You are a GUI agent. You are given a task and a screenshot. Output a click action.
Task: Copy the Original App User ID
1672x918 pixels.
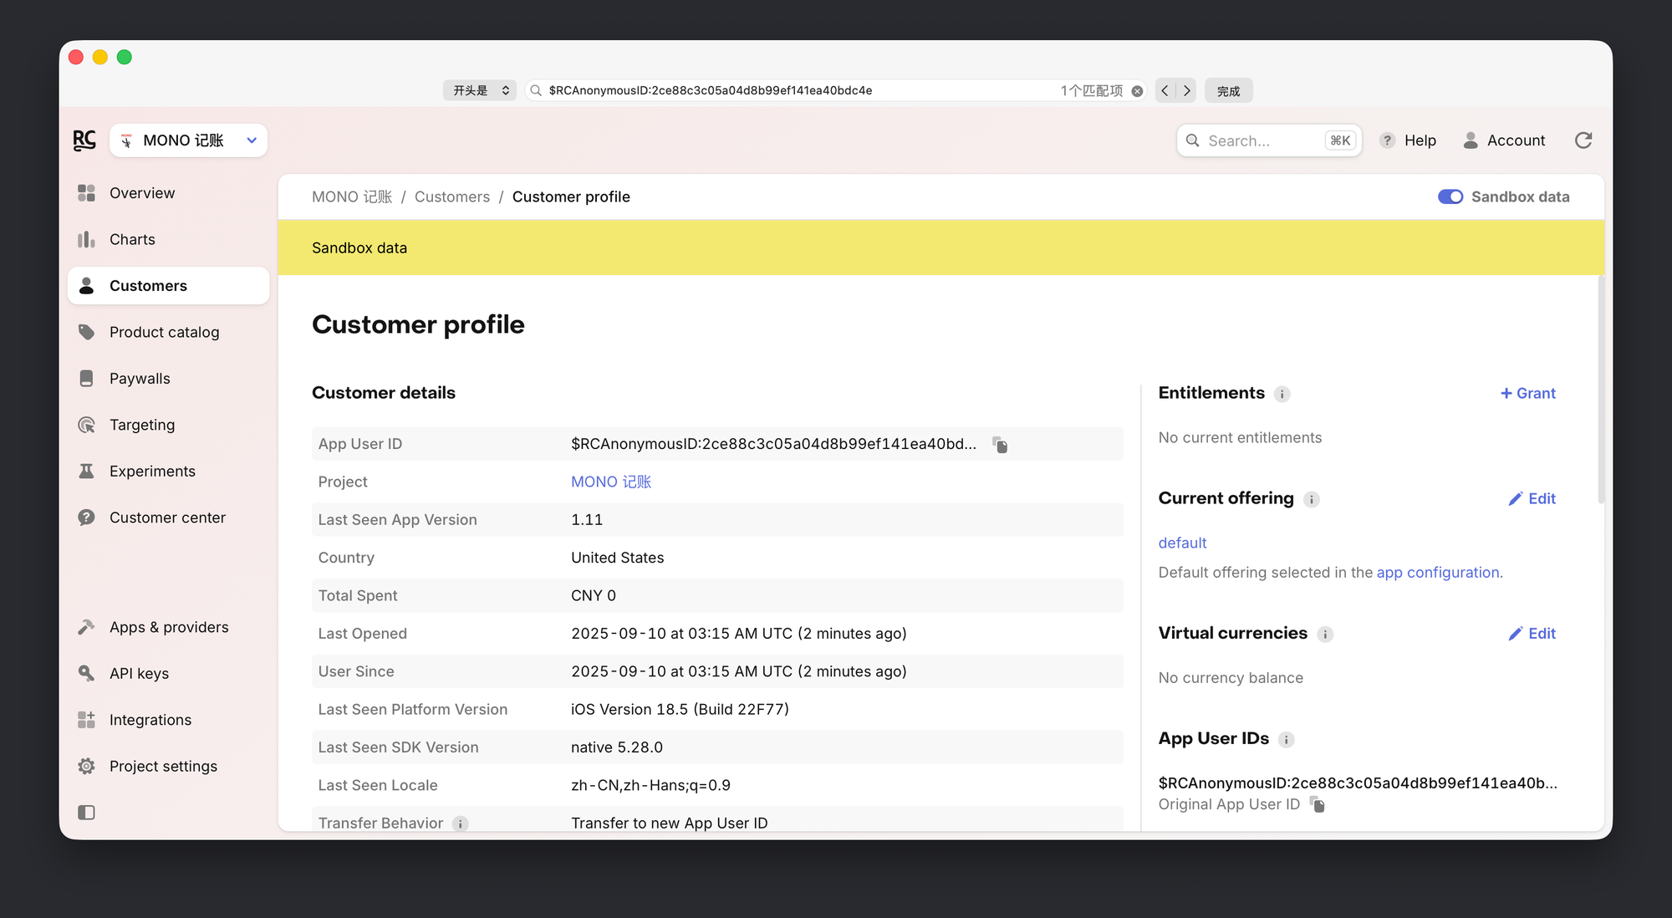[1318, 805]
